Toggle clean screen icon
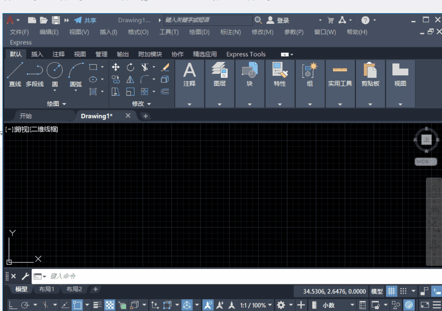Viewport: 442px width, 311px height. point(425,305)
